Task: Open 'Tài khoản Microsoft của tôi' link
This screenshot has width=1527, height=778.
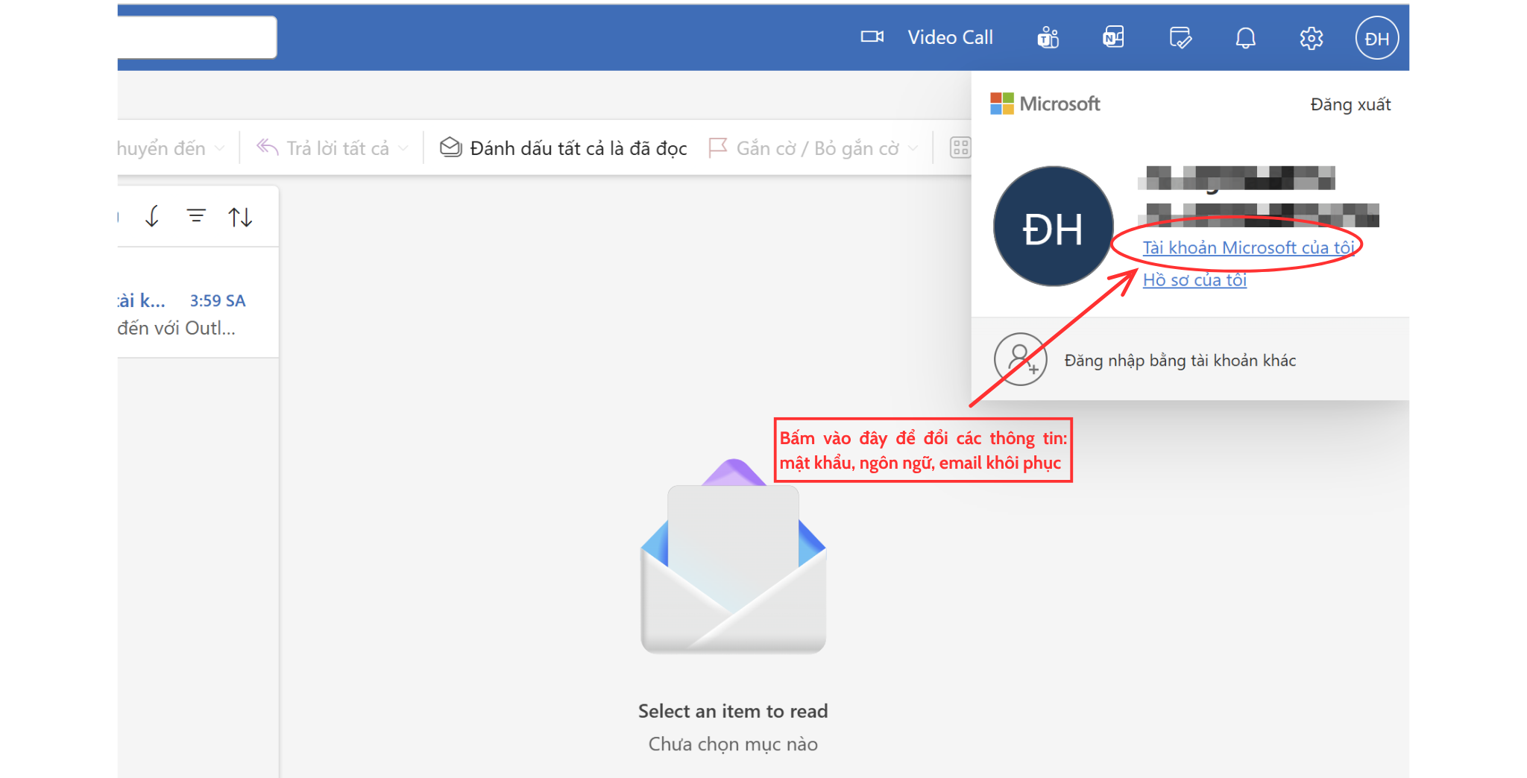Action: 1249,247
